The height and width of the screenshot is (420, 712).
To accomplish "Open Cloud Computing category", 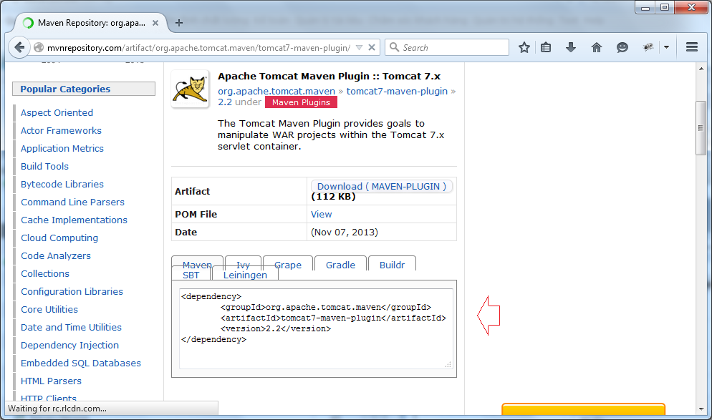I will pyautogui.click(x=59, y=238).
